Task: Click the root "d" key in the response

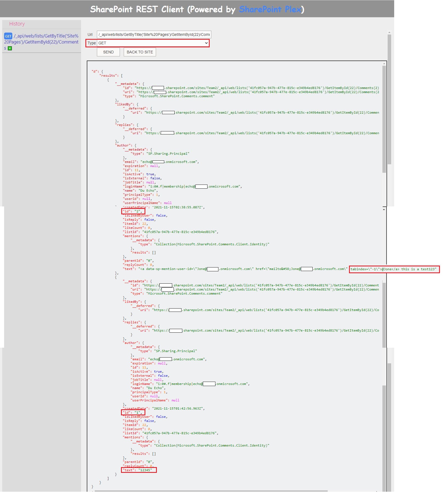Action: (x=95, y=71)
